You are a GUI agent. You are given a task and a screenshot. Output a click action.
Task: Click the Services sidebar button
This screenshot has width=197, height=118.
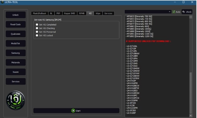[15, 82]
